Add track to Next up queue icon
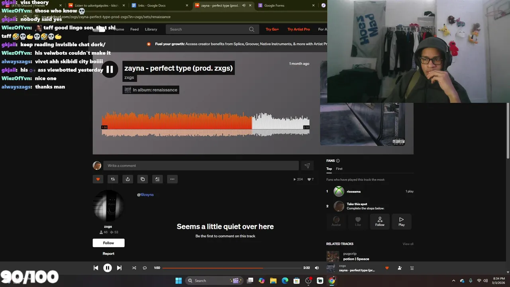This screenshot has width=510, height=287. tap(157, 179)
